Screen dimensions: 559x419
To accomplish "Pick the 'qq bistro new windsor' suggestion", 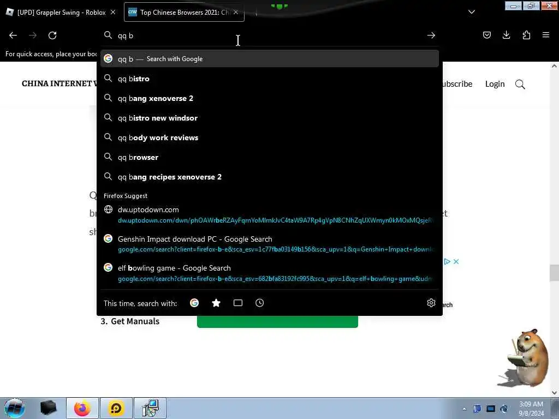I will pyautogui.click(x=270, y=118).
